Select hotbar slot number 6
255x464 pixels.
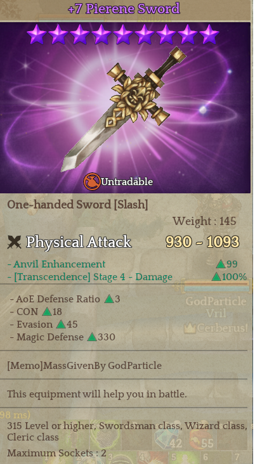click(x=205, y=458)
